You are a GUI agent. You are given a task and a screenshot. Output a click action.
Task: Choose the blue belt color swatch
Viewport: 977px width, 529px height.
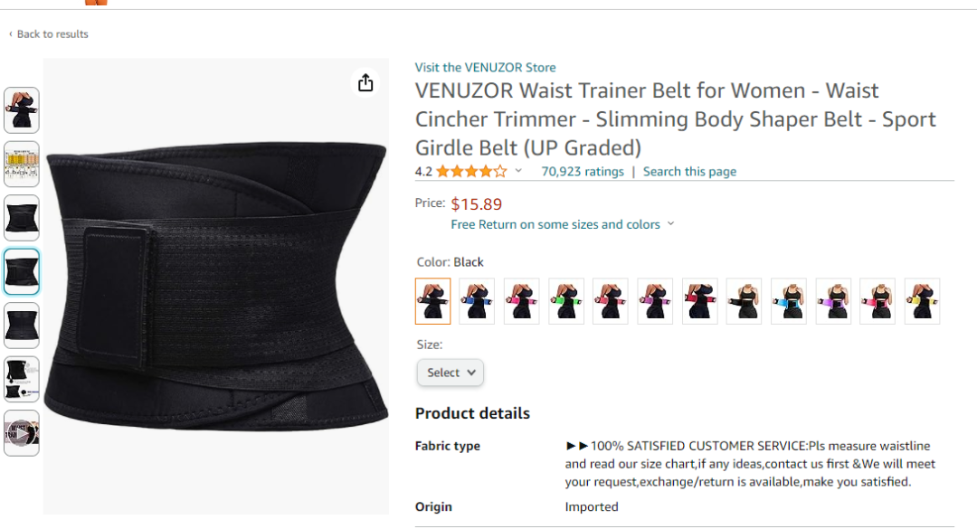(477, 301)
